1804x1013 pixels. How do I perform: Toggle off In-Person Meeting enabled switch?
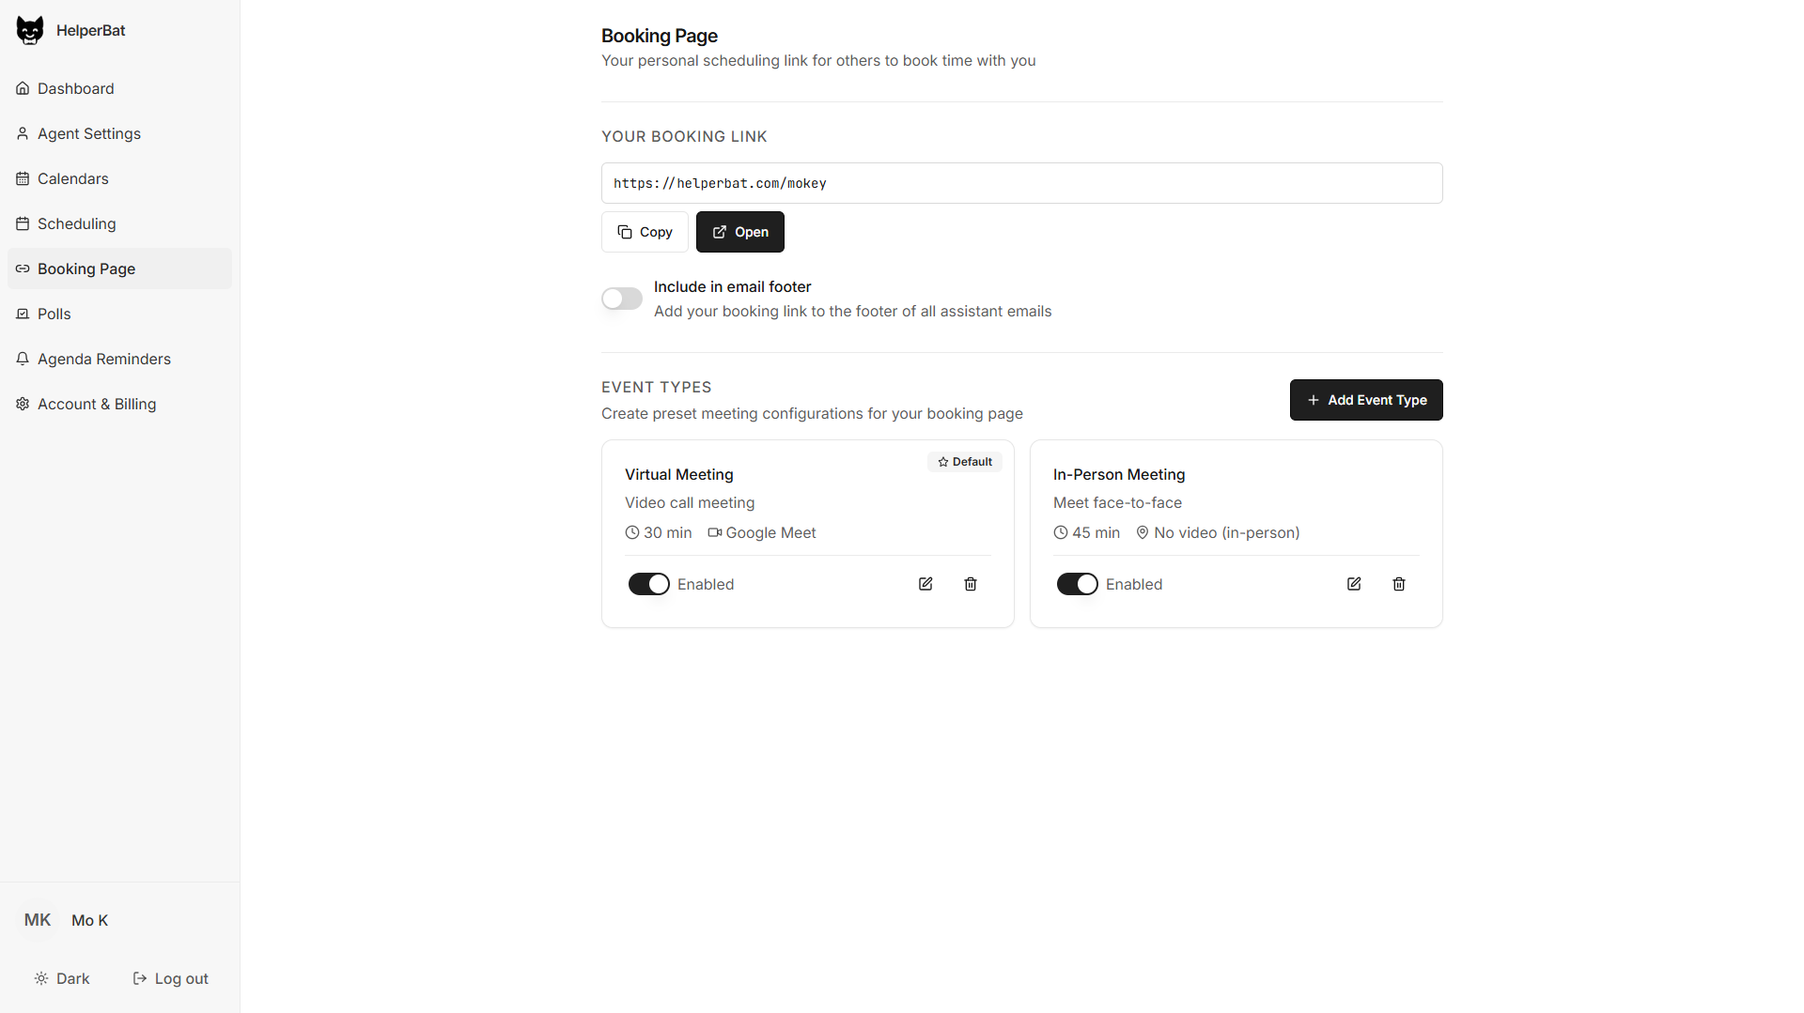click(1077, 583)
